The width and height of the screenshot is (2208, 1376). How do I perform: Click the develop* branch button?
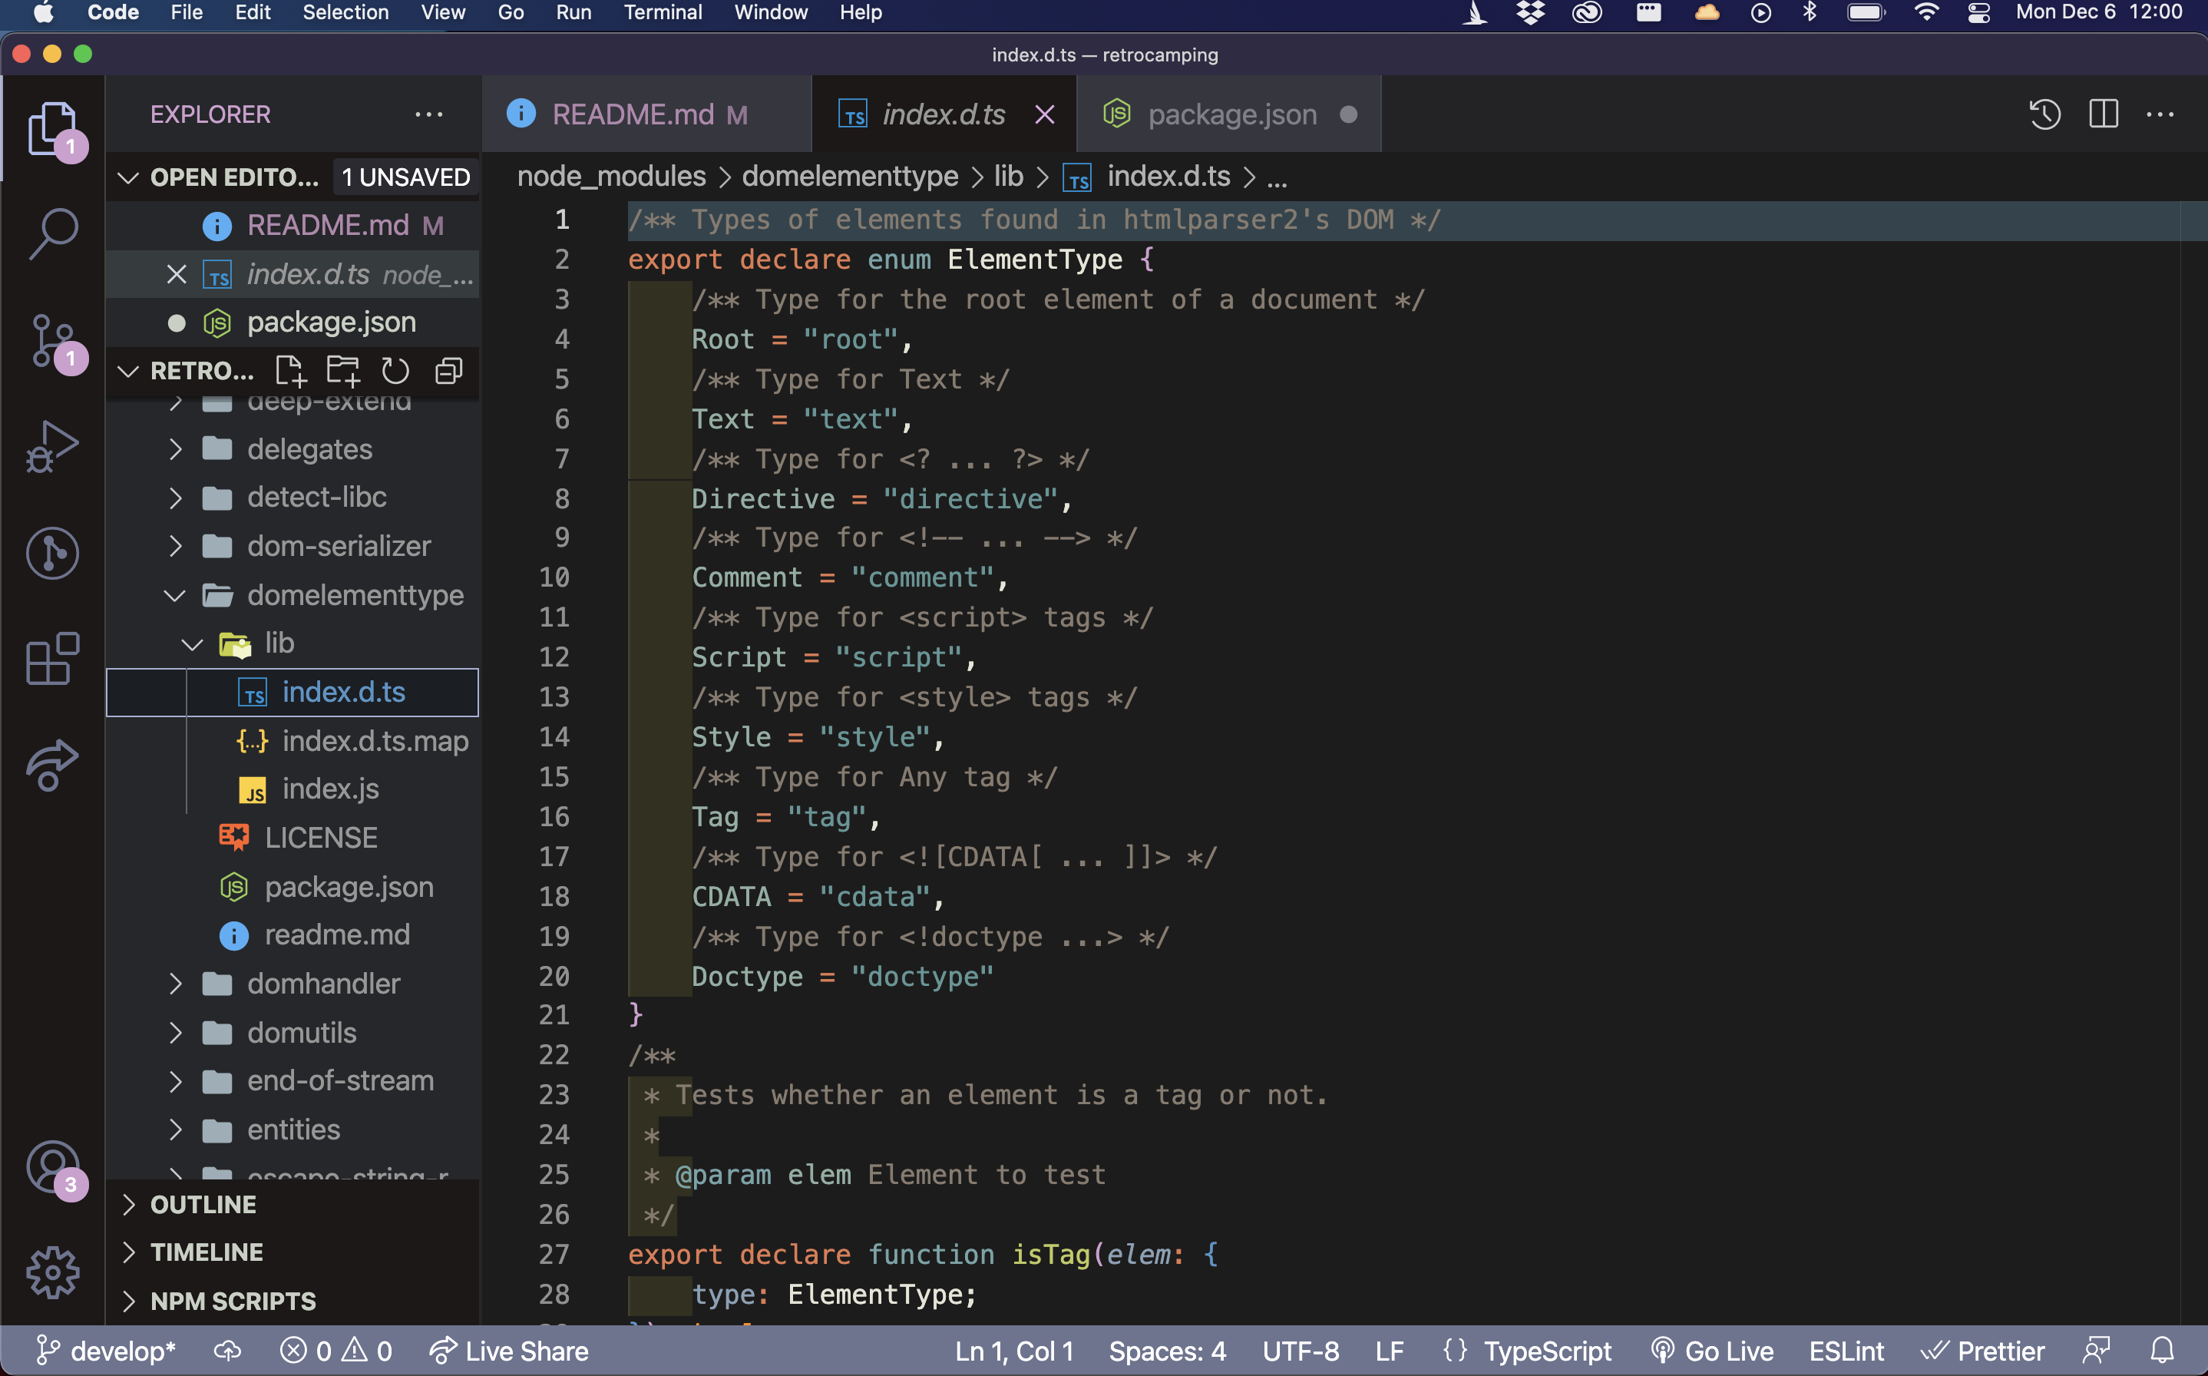(104, 1351)
